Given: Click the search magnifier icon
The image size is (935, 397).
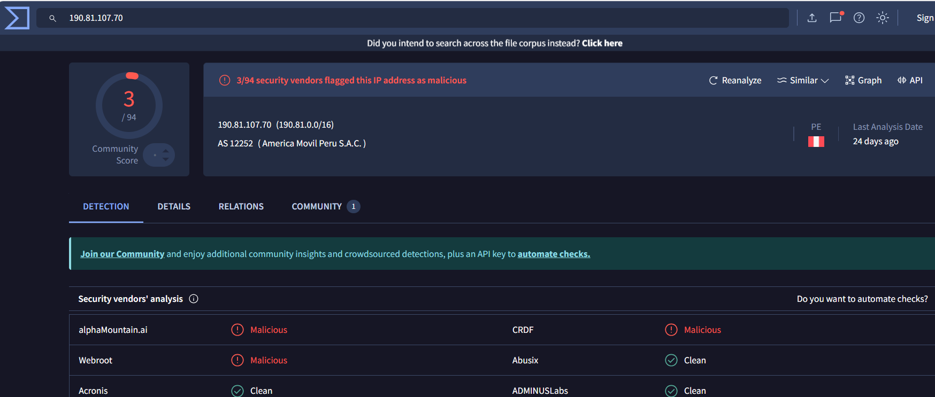Looking at the screenshot, I should (x=52, y=18).
